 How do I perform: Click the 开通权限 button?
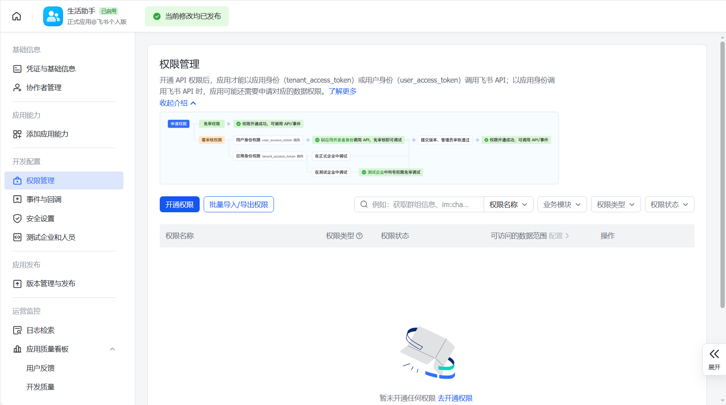pyautogui.click(x=179, y=205)
